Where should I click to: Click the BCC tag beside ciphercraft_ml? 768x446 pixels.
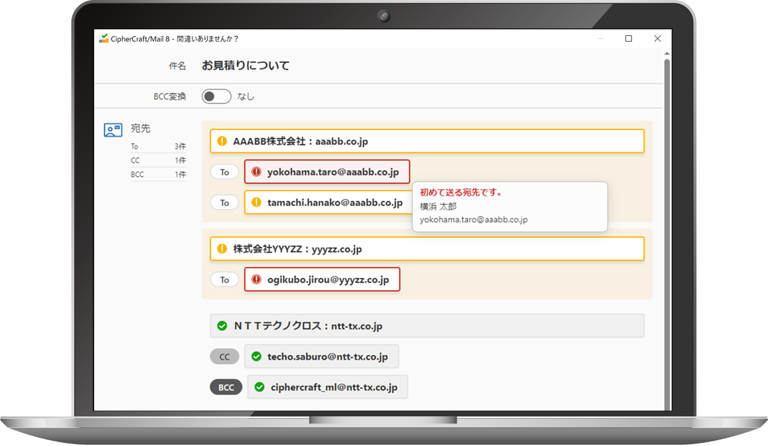pos(226,387)
